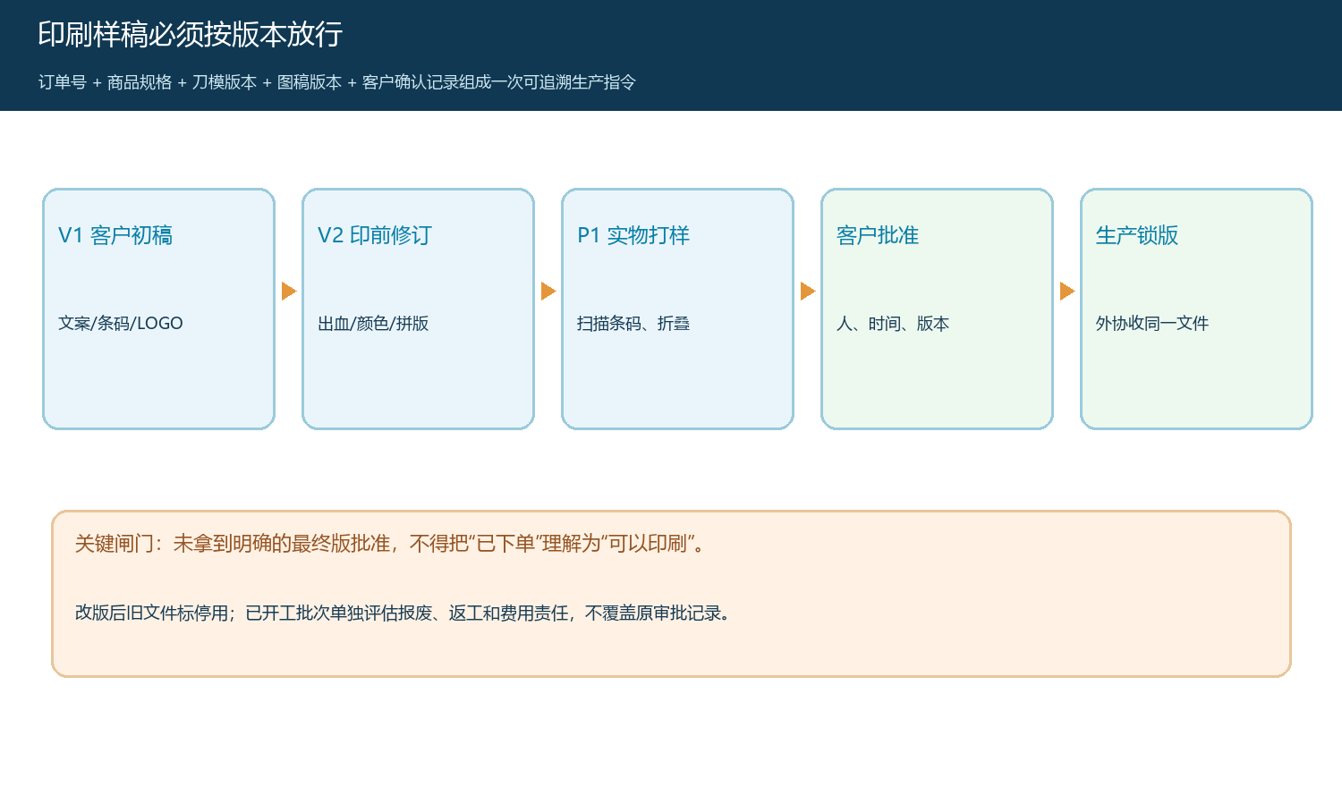Select the text 文案/条码/LOGO
This screenshot has height=787, width=1342.
[x=121, y=323]
